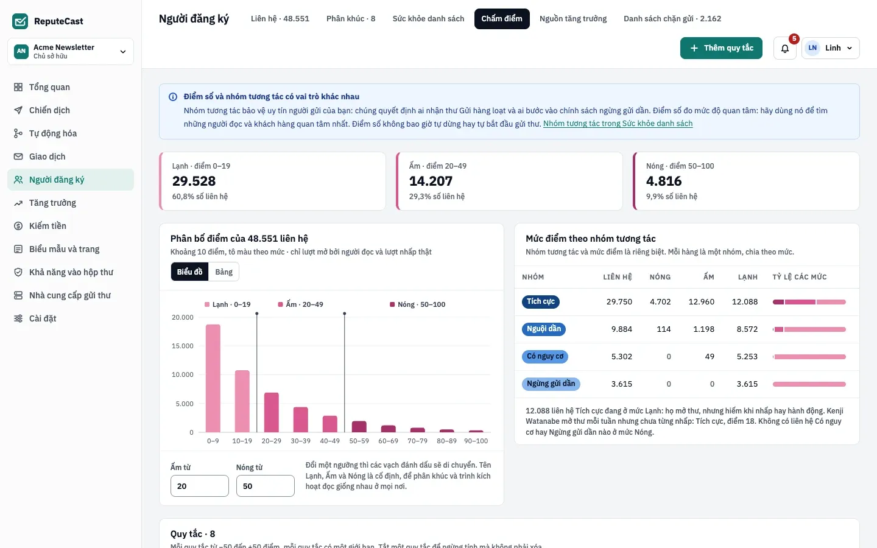Open Linh user menu chevron
Screen dimensions: 877x548
(x=850, y=48)
